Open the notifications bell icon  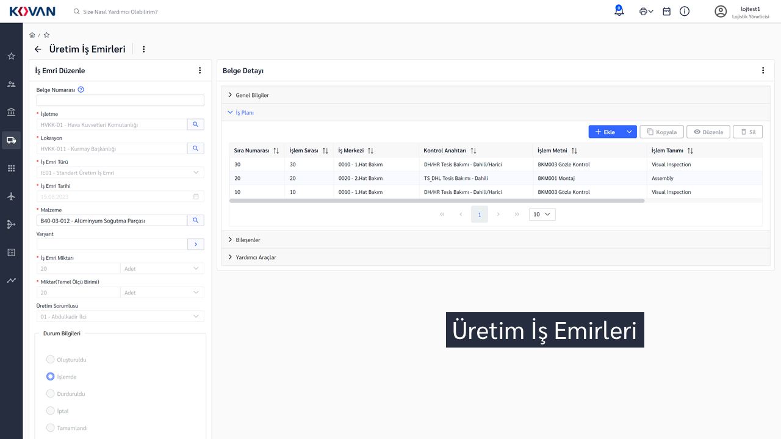coord(619,10)
